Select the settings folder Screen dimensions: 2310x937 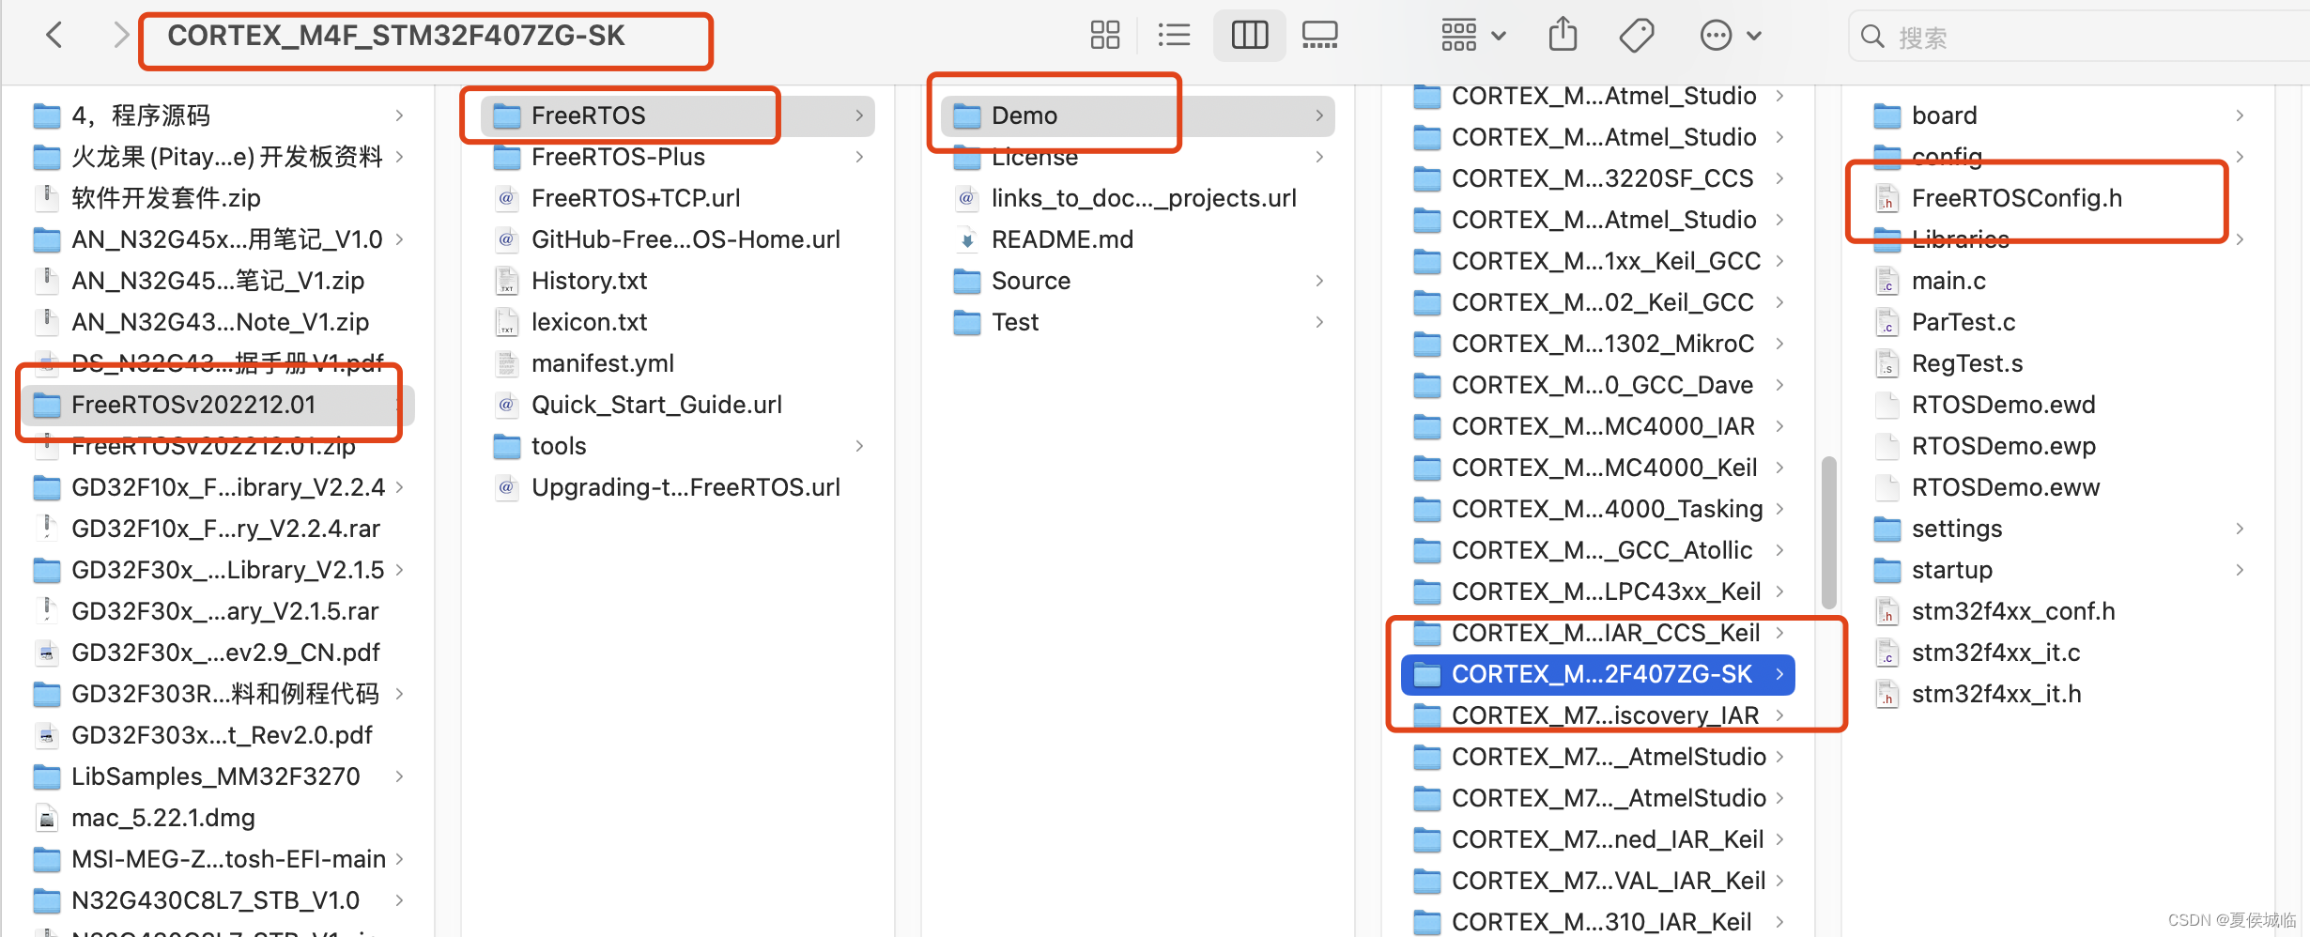(x=2058, y=529)
